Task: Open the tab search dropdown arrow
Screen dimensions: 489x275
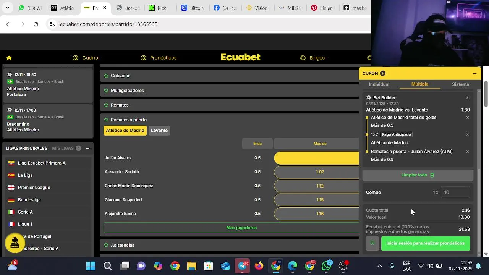Action: point(7,8)
